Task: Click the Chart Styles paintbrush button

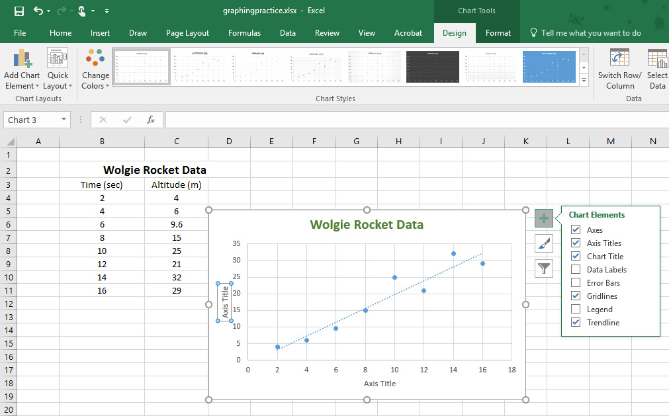Action: (x=543, y=243)
